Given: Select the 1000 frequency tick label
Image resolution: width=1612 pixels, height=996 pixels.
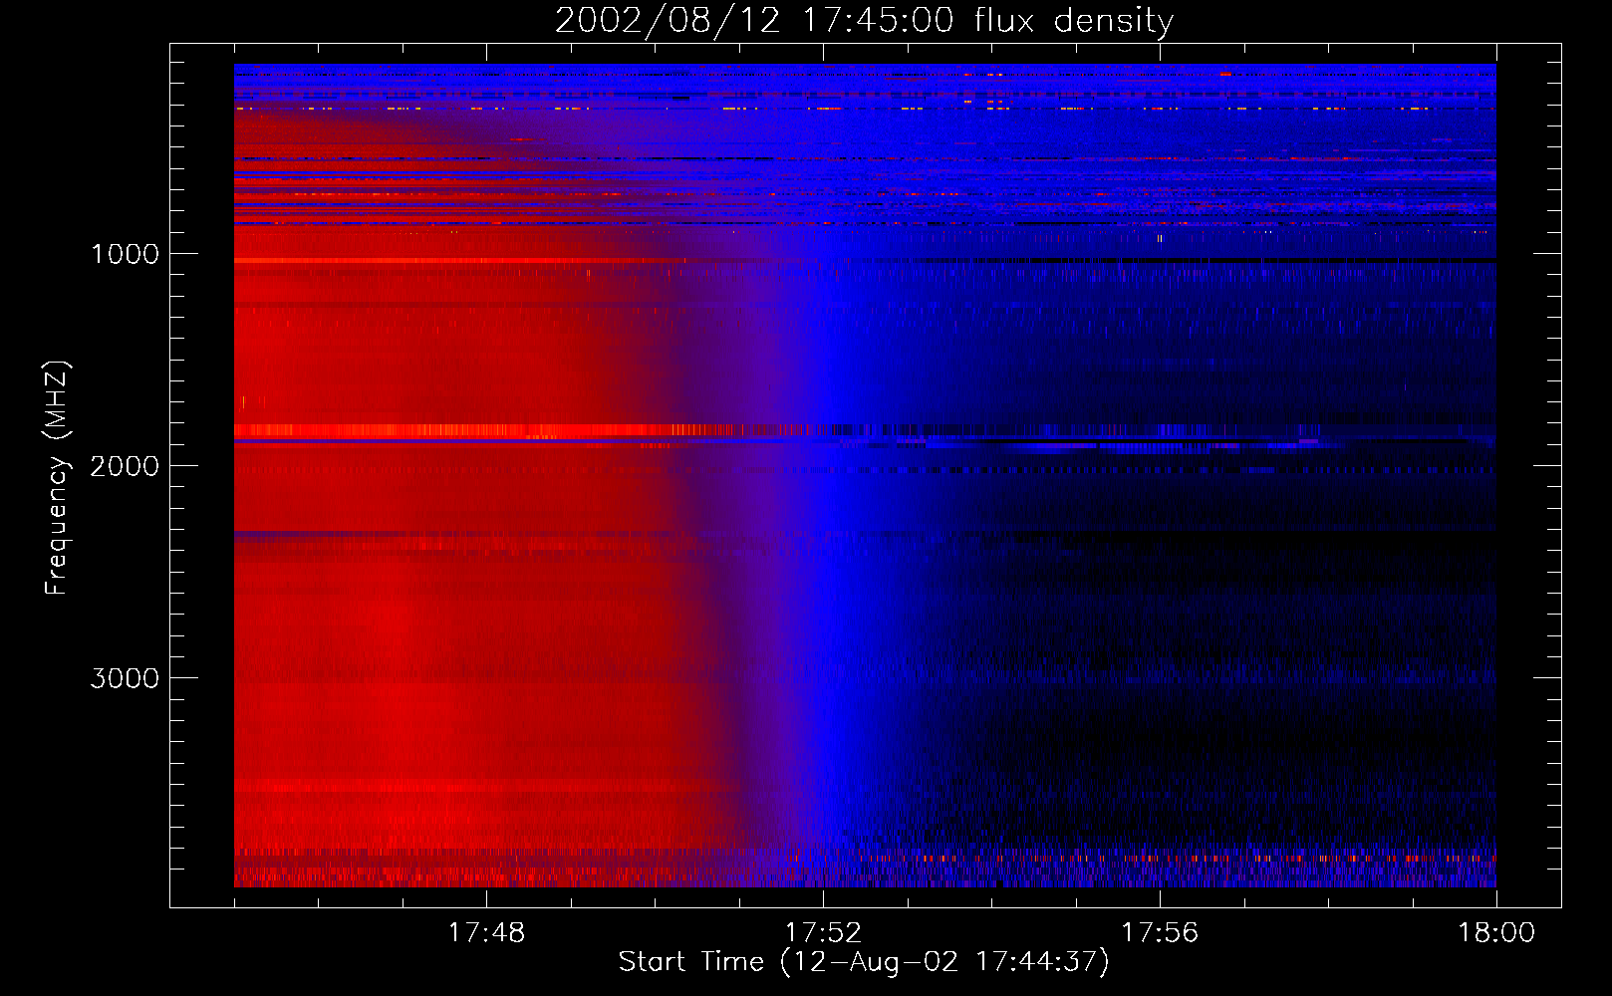Looking at the screenshot, I should [125, 254].
